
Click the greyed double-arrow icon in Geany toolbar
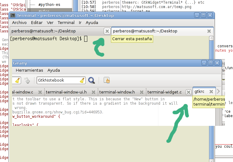28,80
